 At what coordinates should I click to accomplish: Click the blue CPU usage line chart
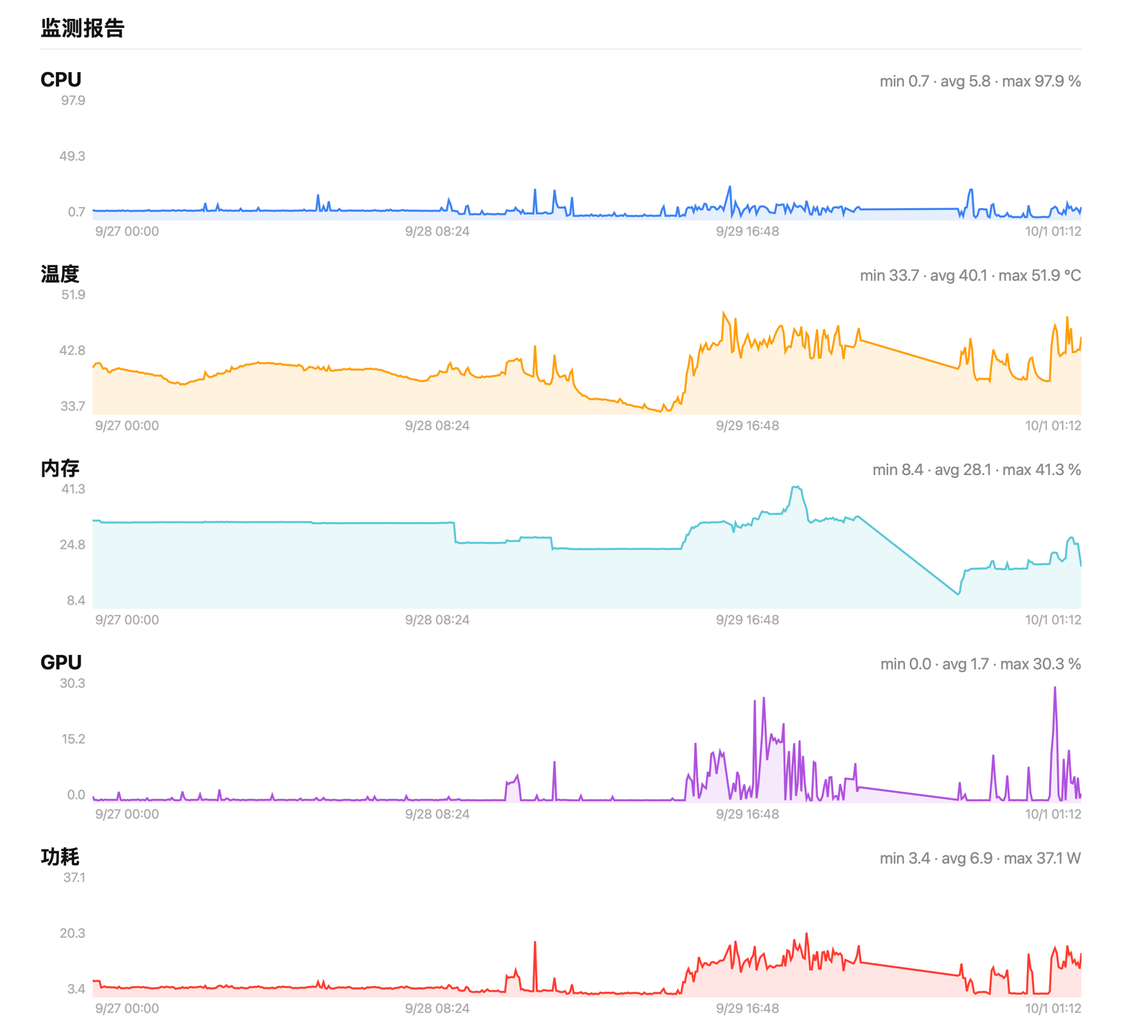click(587, 160)
